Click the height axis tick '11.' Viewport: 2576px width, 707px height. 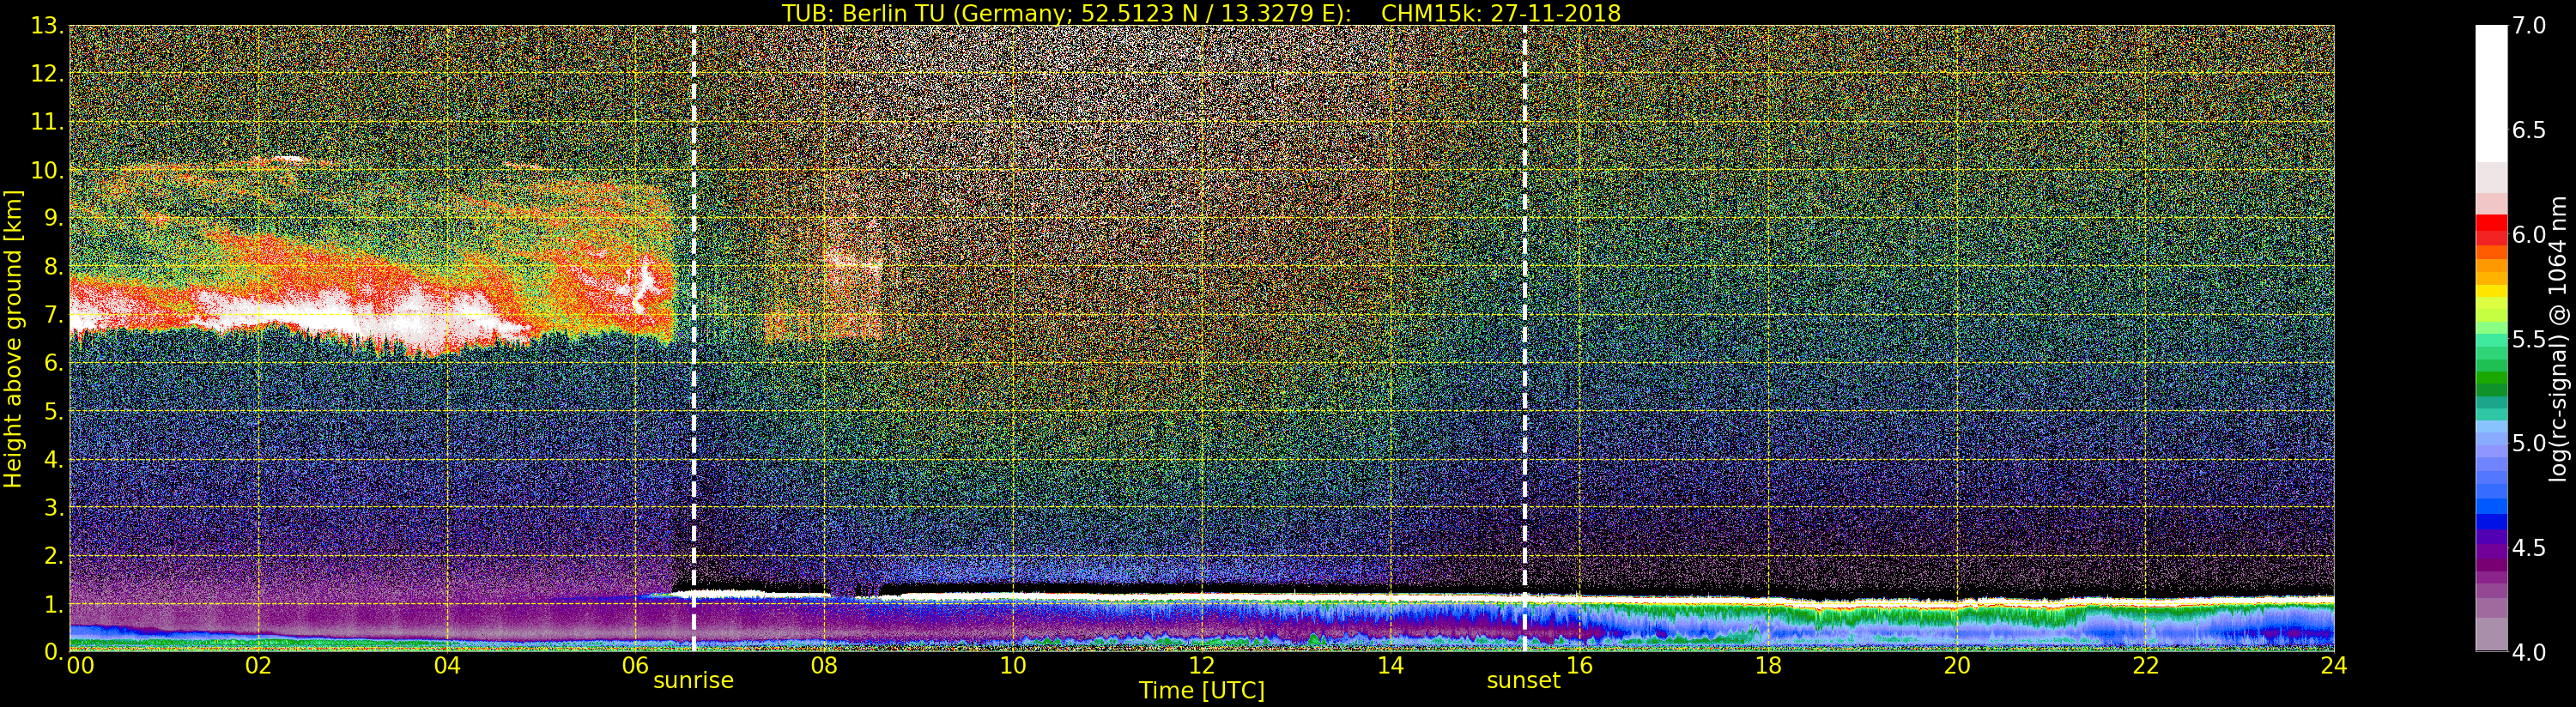tap(47, 122)
